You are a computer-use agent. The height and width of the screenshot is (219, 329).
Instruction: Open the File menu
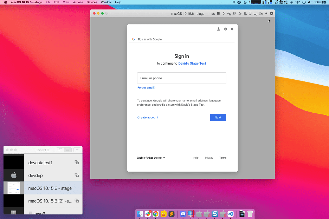48,2
